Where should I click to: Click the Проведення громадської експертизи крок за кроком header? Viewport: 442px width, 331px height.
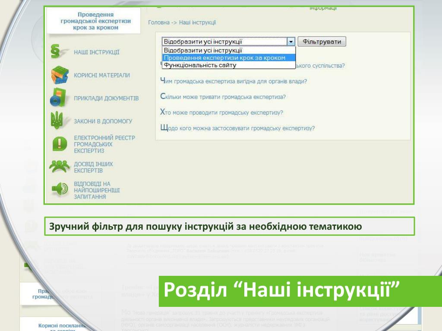[95, 21]
